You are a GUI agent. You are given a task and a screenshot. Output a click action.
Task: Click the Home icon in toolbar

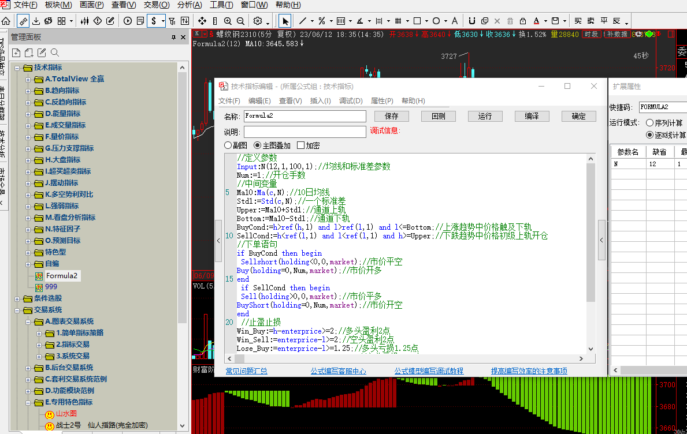pyautogui.click(x=6, y=21)
